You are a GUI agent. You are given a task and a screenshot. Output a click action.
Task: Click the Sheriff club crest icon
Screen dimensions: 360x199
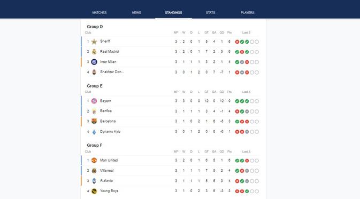pyautogui.click(x=94, y=42)
